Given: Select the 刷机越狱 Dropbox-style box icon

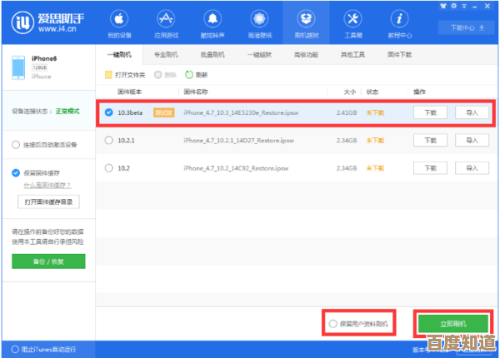Looking at the screenshot, I should pyautogui.click(x=305, y=19).
